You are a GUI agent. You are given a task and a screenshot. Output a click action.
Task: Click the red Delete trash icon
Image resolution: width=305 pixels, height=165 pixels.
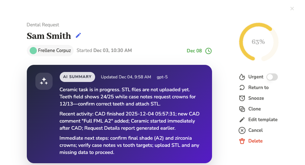pyautogui.click(x=242, y=141)
